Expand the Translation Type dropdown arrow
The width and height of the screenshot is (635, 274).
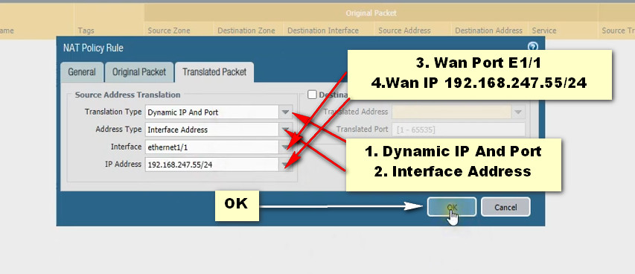tap(285, 112)
